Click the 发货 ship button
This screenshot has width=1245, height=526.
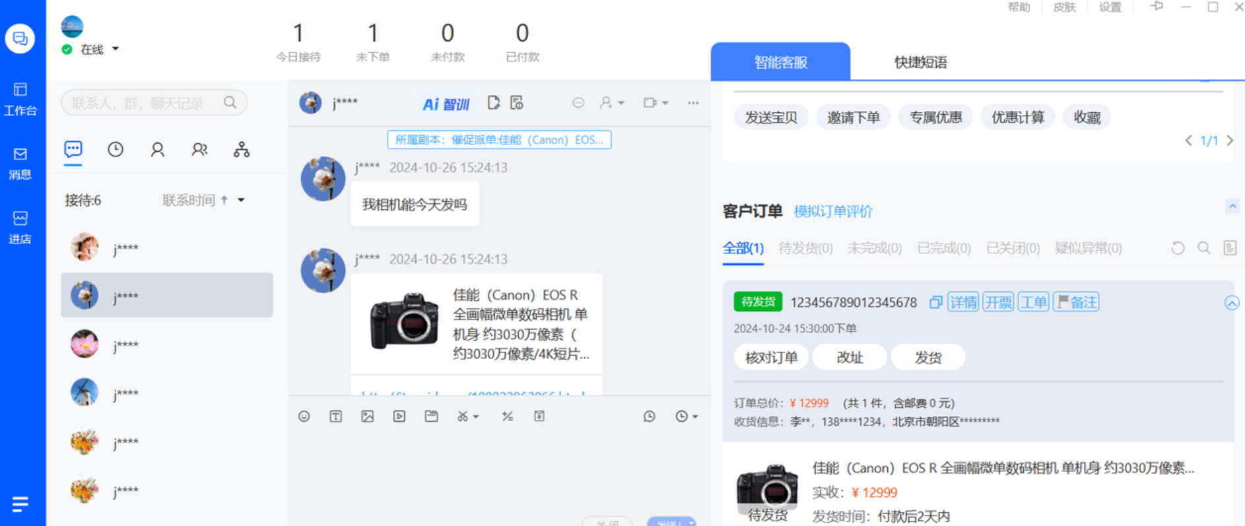928,357
